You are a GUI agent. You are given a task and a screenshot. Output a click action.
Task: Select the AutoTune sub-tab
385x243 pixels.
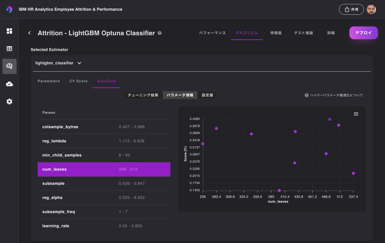[x=106, y=81]
